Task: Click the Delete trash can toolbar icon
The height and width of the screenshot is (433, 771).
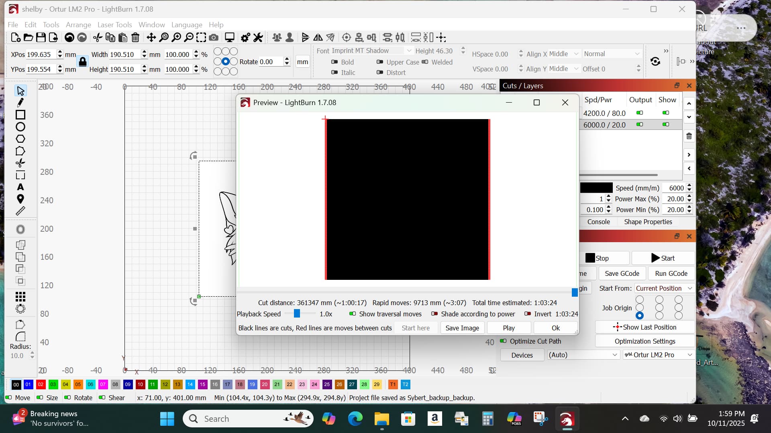Action: coord(135,38)
